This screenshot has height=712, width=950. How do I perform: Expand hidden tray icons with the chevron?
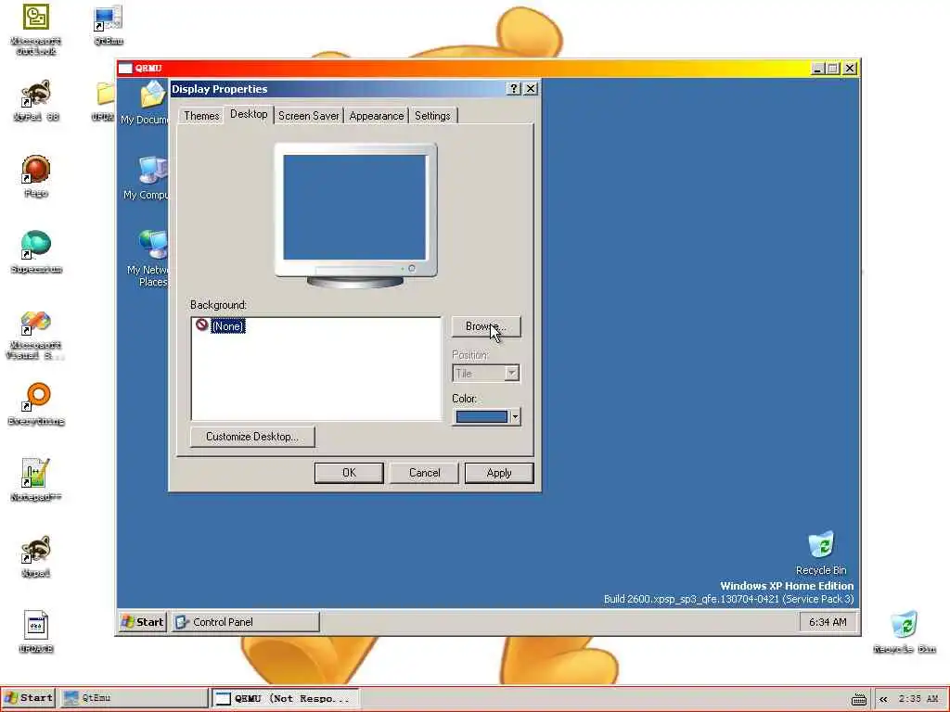pyautogui.click(x=883, y=699)
